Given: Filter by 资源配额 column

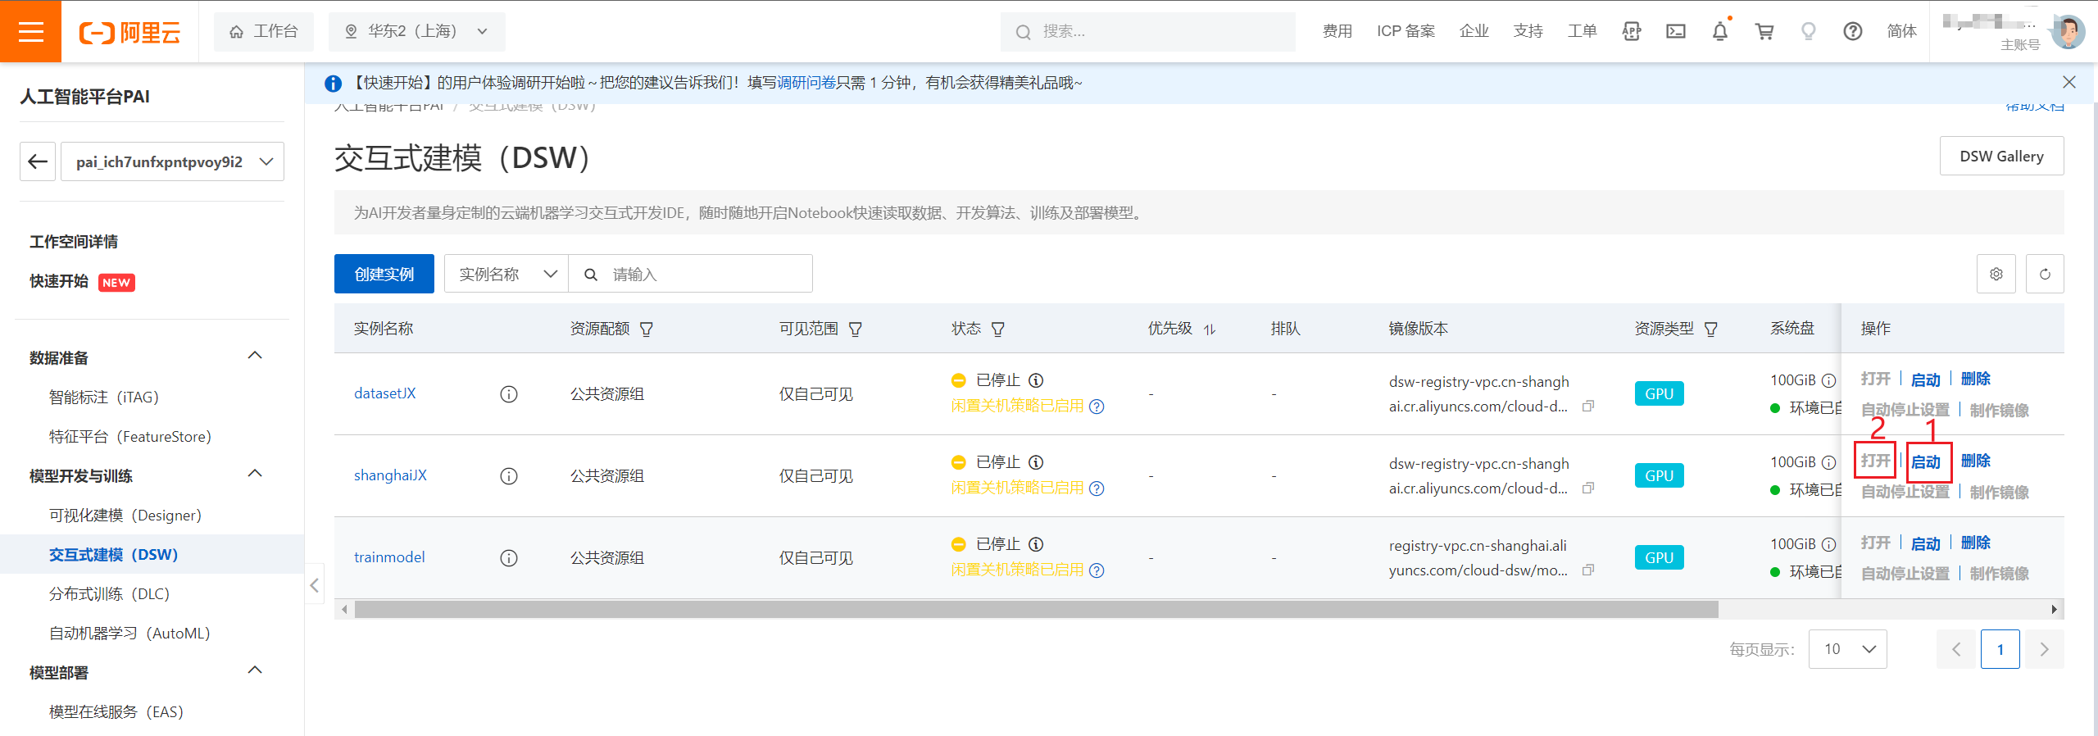Looking at the screenshot, I should [647, 329].
